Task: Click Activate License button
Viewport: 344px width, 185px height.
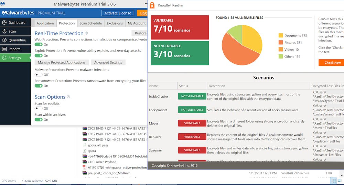Action: pyautogui.click(x=118, y=13)
